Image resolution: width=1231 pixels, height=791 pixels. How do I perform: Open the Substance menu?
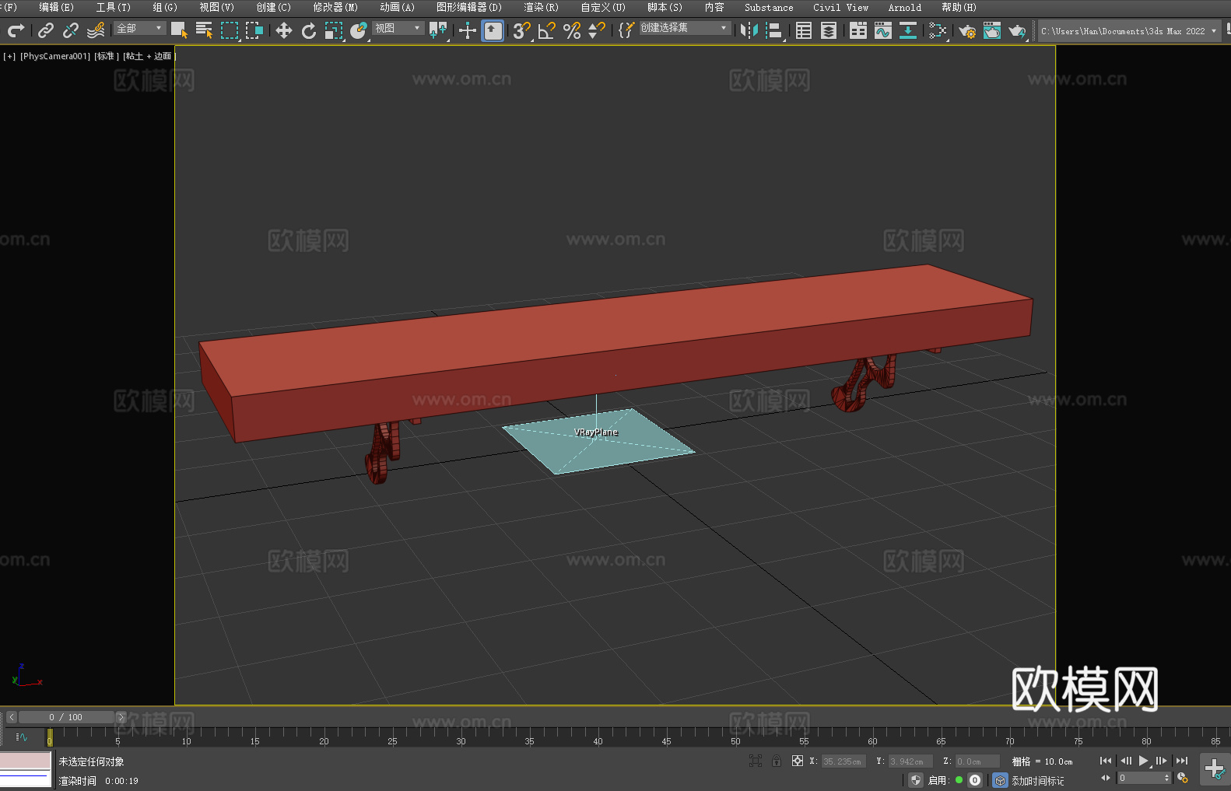pyautogui.click(x=769, y=7)
